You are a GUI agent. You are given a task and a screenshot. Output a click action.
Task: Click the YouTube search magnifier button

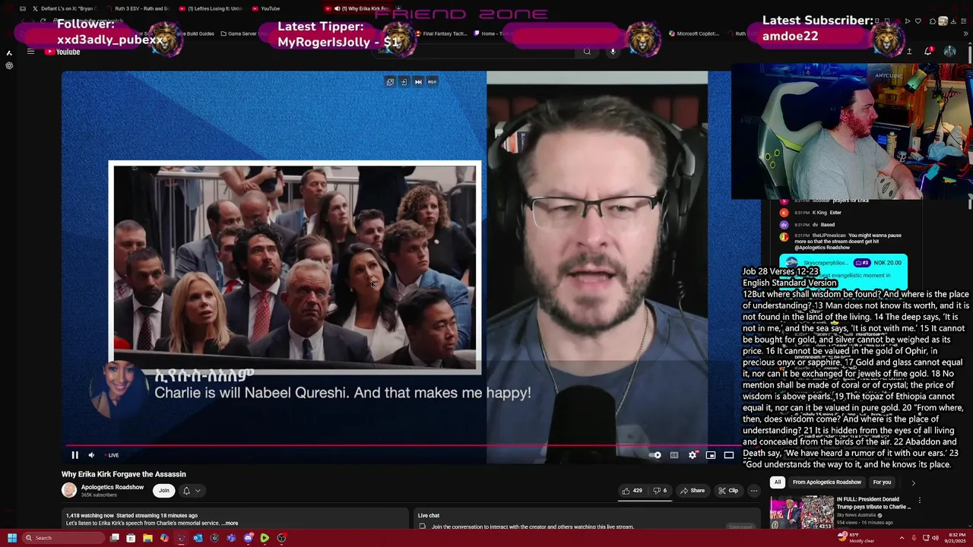pos(587,52)
